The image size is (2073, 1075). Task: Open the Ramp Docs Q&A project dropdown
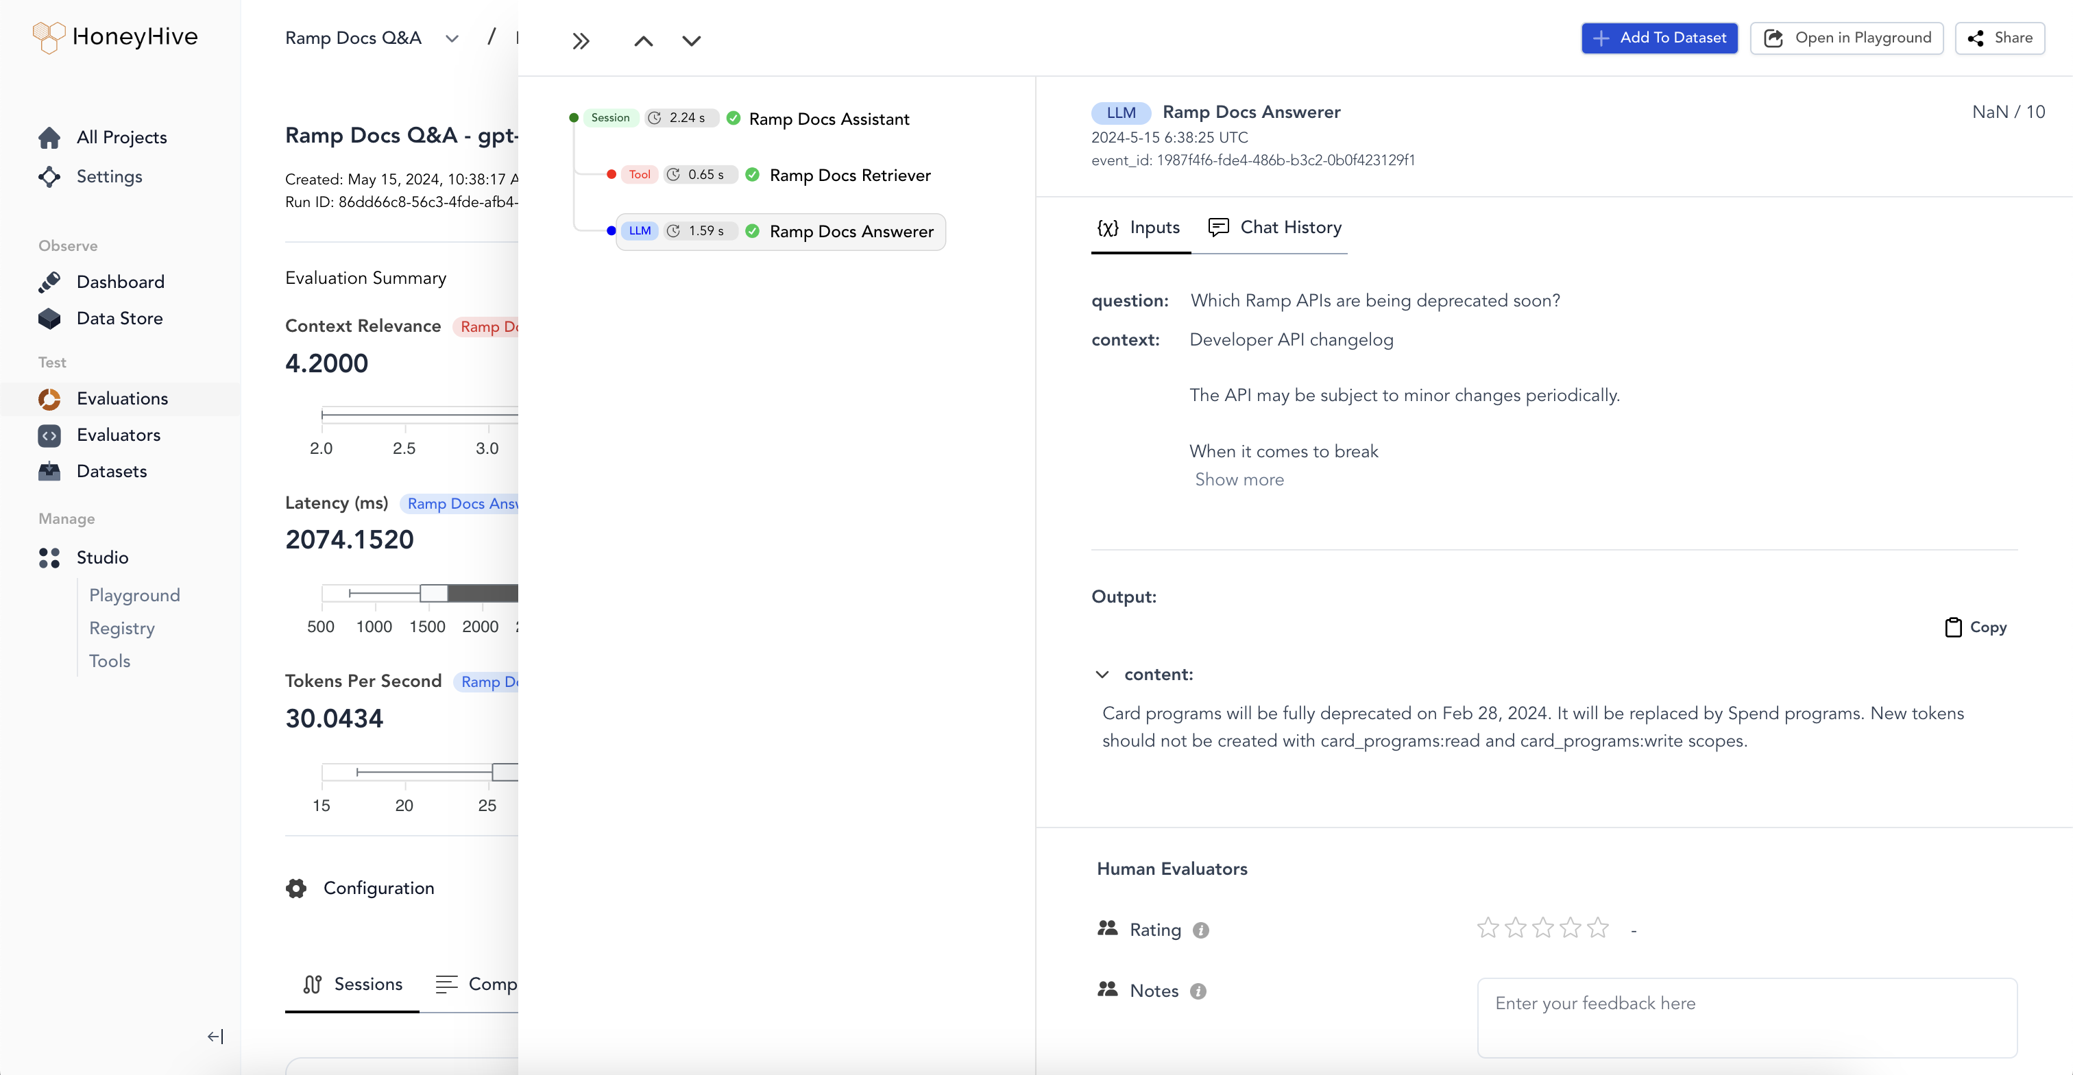click(452, 38)
